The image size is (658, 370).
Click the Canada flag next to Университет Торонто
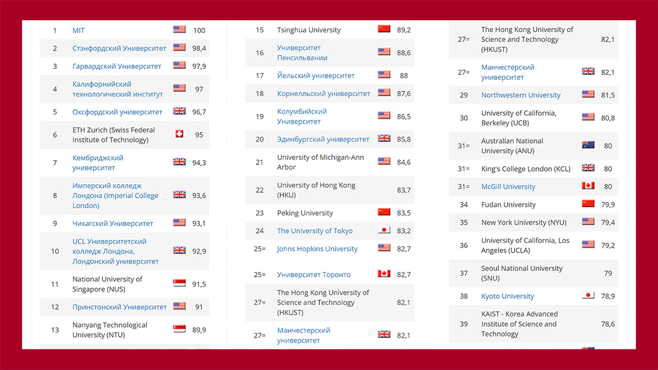point(384,274)
